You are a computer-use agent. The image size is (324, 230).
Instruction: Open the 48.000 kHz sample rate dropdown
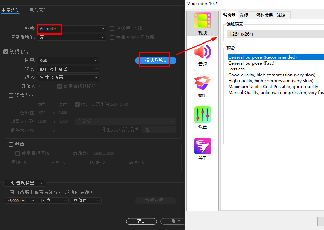point(20,200)
